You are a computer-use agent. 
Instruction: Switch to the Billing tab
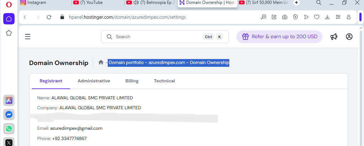coord(132,81)
